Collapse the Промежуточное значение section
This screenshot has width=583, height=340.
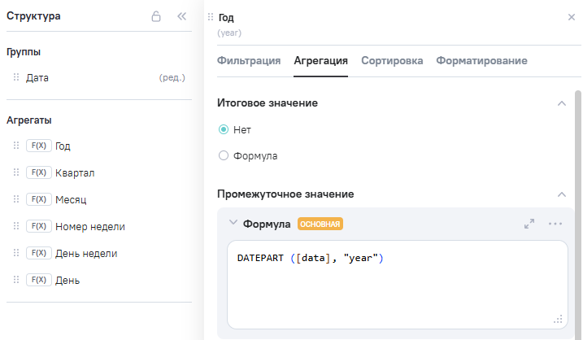tap(561, 194)
